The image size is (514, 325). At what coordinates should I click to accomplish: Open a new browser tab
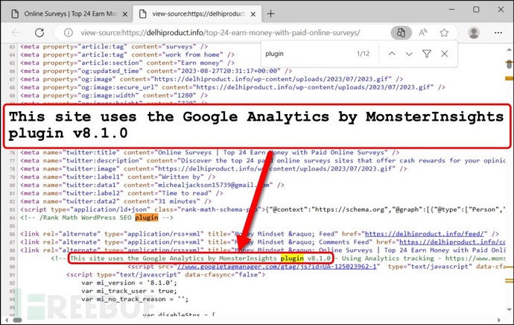[x=270, y=13]
